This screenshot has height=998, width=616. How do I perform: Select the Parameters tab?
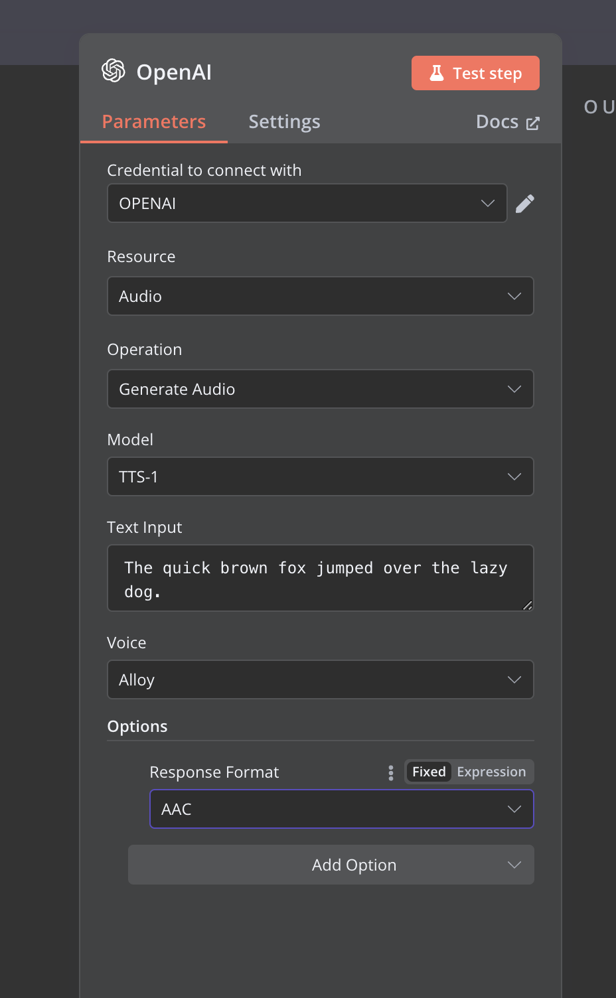(x=154, y=122)
